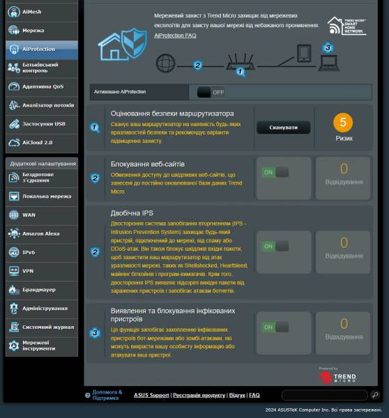389x418 pixels.
Task: Click the orange Ризик 5 badge
Action: pos(343,123)
